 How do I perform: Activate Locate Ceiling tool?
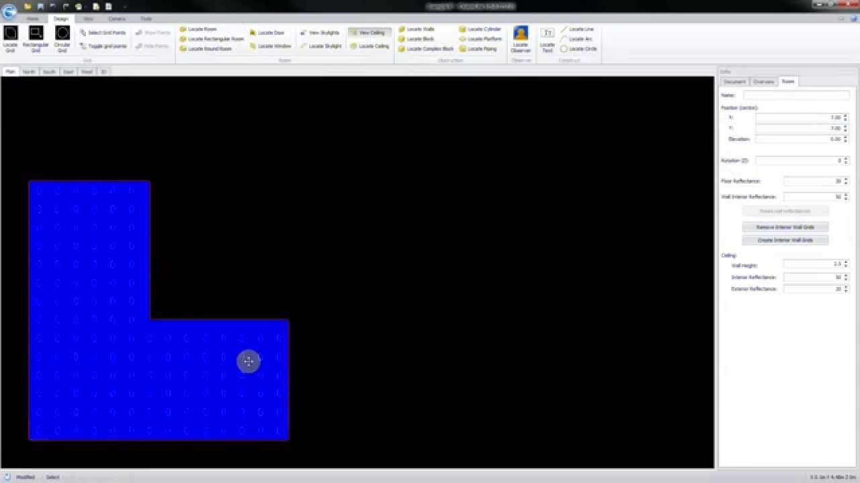370,46
